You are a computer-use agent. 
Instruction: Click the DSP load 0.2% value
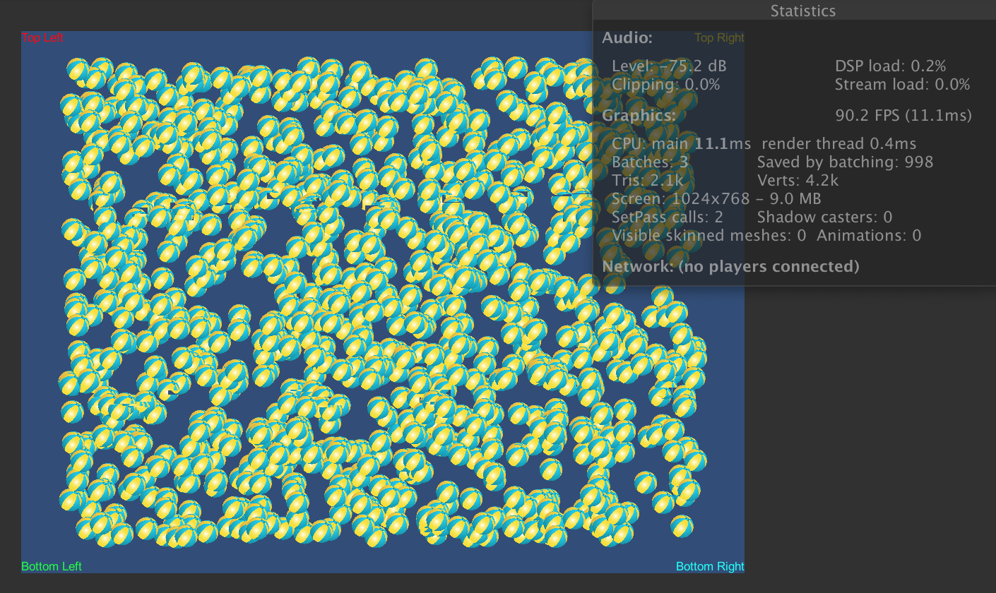(890, 66)
